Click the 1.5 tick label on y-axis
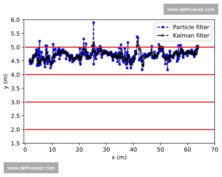The image size is (222, 177). coord(15,143)
